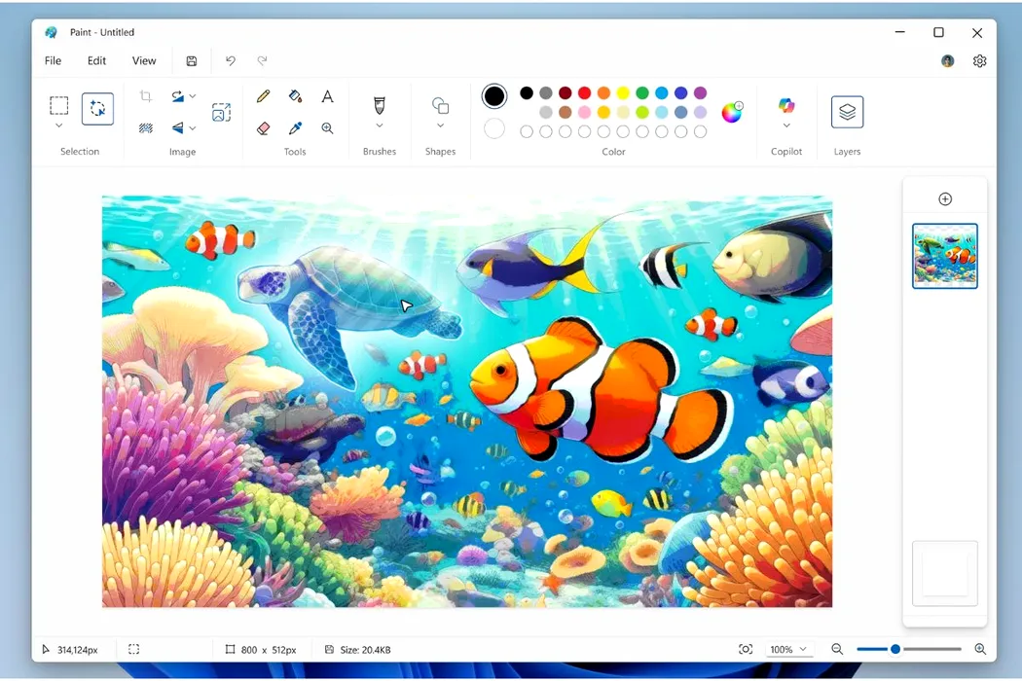Open the 100% zoom level dropdown
The height and width of the screenshot is (681, 1022).
pos(788,649)
